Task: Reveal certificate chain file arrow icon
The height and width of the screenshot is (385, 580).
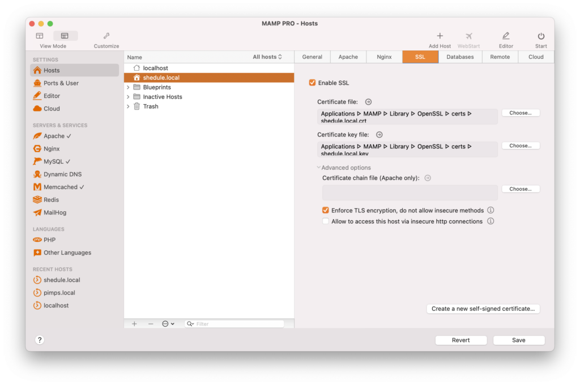Action: [x=428, y=178]
